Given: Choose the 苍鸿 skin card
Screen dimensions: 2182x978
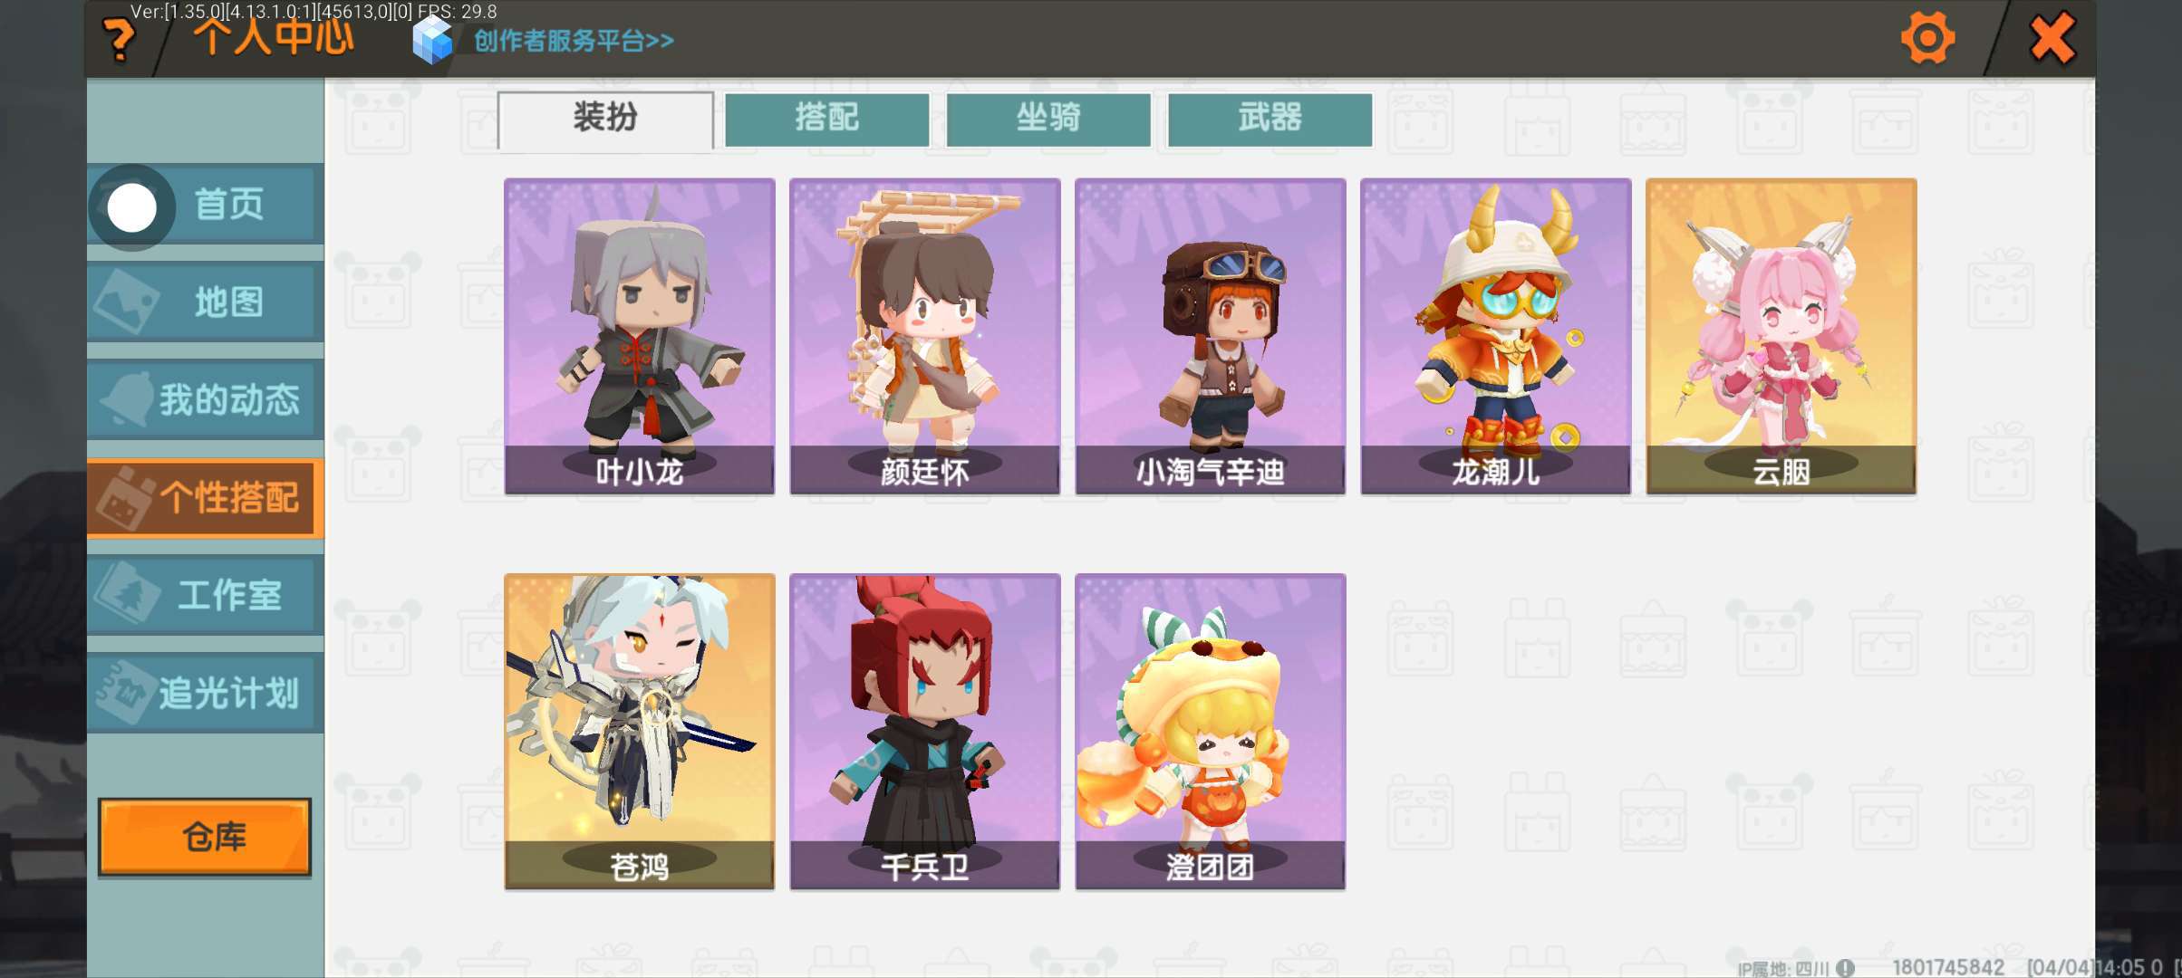Looking at the screenshot, I should pos(640,732).
